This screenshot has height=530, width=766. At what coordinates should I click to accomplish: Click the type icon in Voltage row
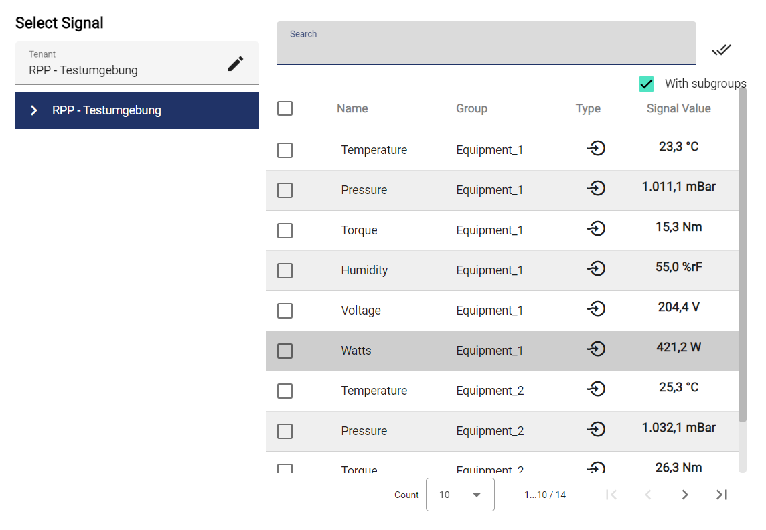595,309
